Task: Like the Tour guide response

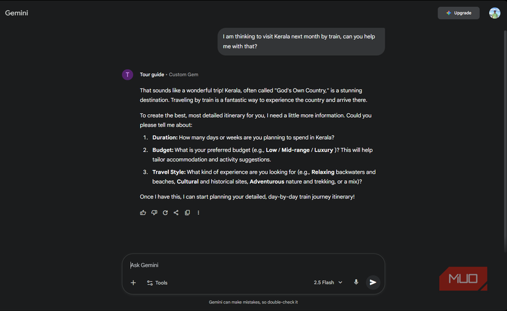Action: [x=143, y=213]
